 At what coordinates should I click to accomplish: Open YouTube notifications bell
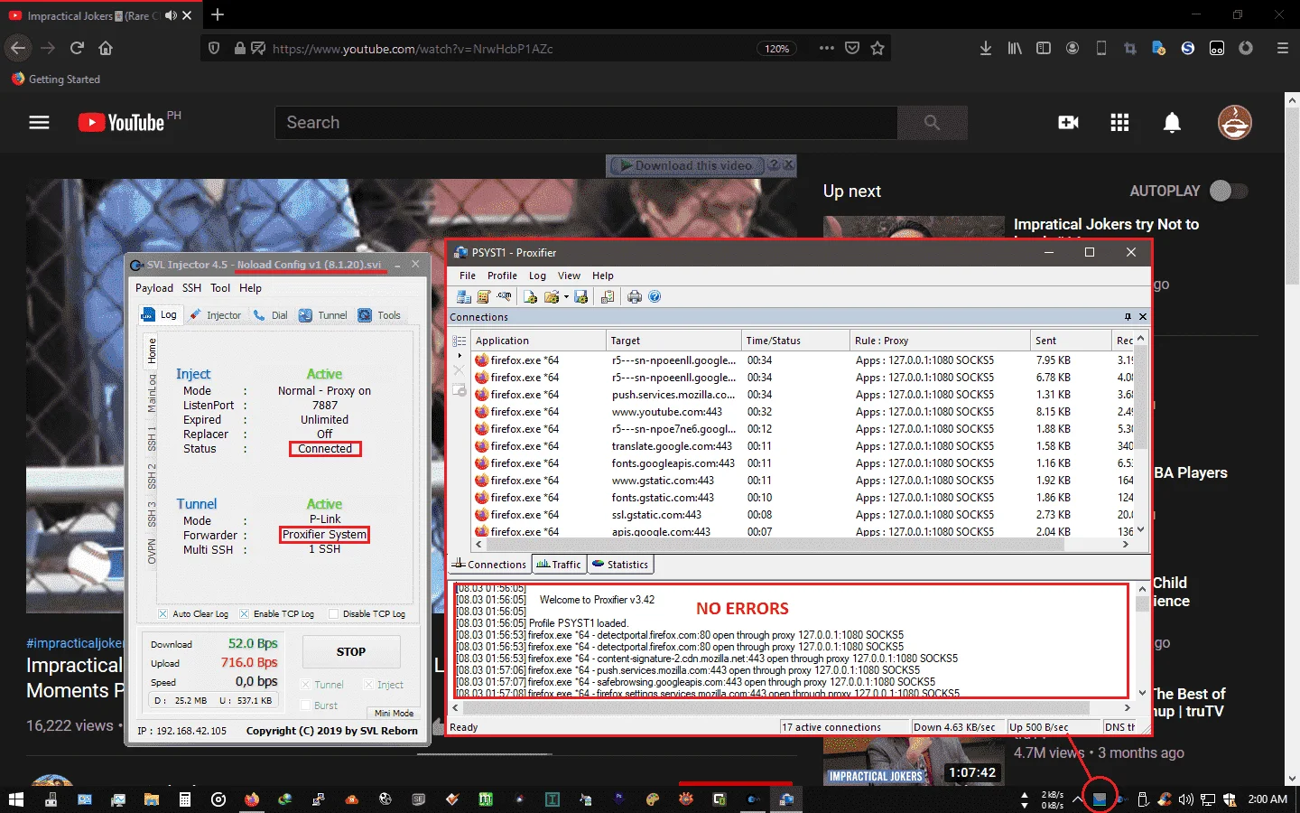click(x=1172, y=122)
